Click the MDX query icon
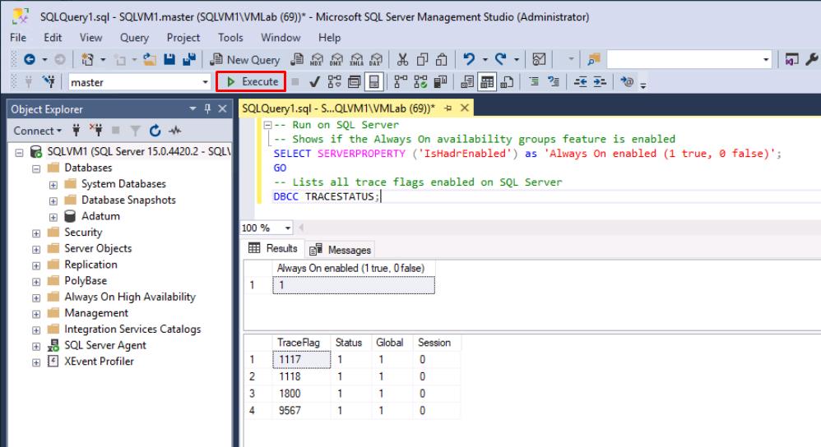821x447 pixels. (317, 60)
